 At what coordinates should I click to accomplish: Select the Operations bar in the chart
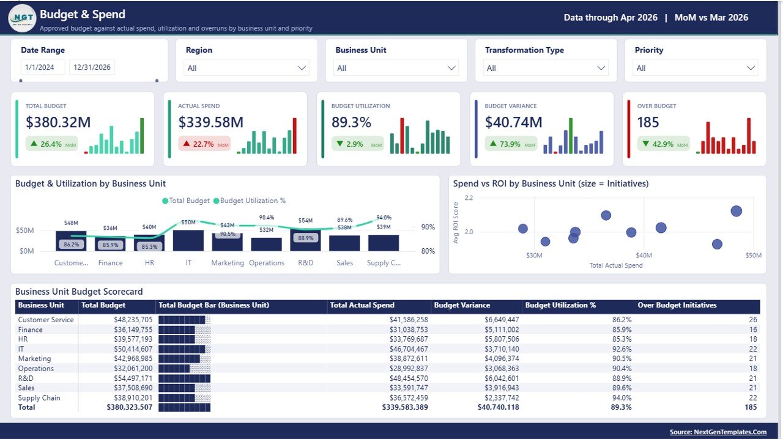(267, 244)
